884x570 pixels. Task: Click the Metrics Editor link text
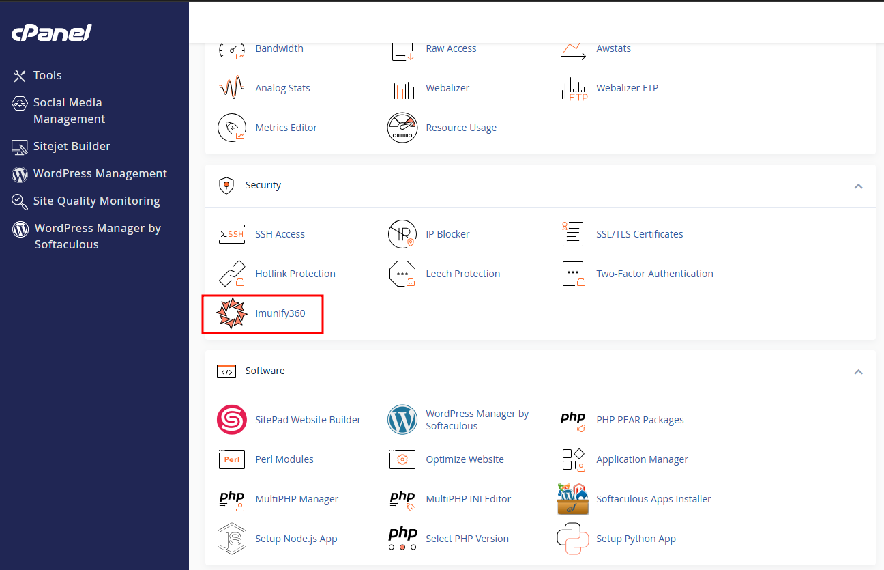[286, 128]
